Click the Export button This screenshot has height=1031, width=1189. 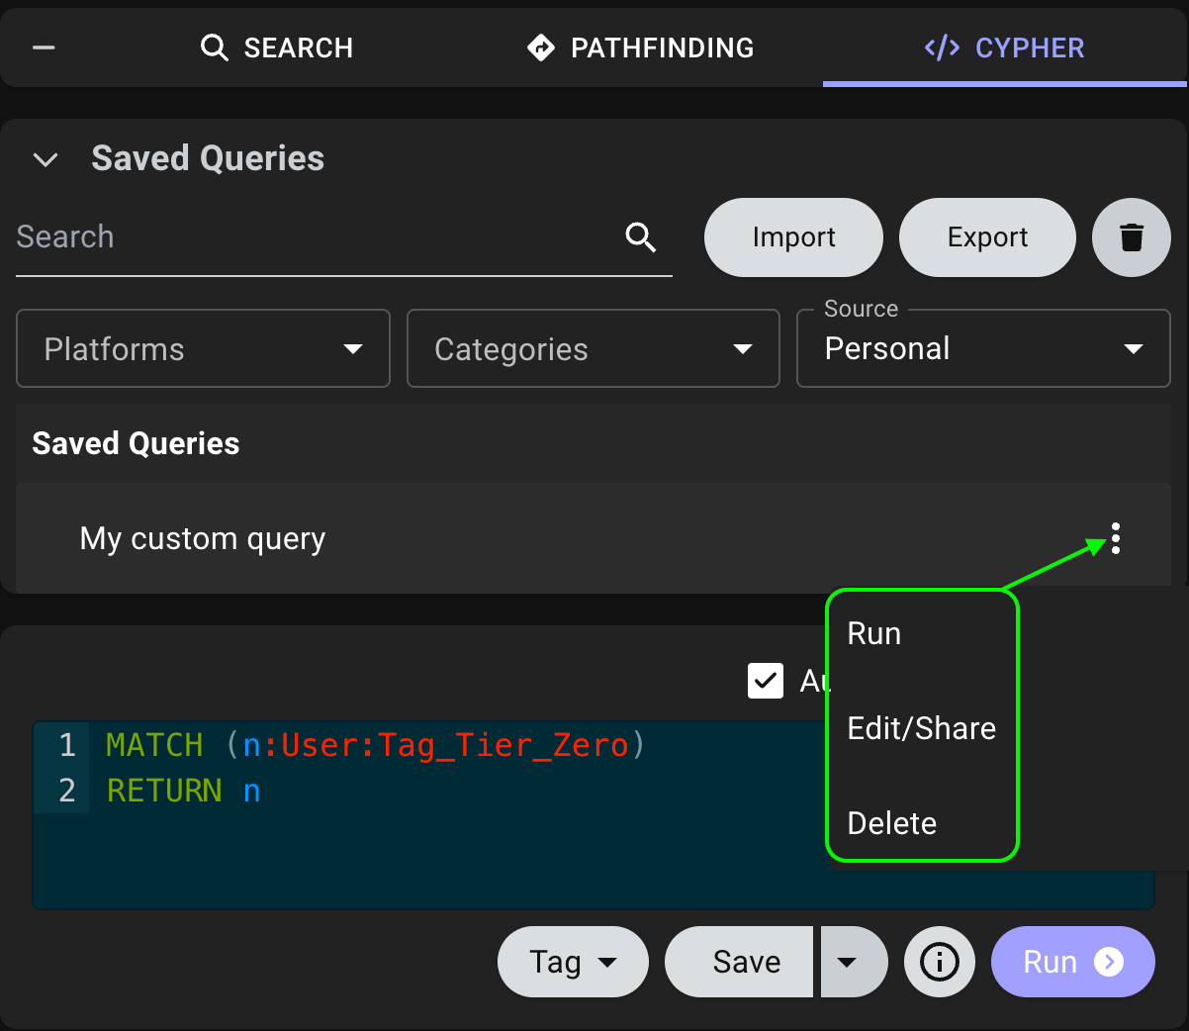tap(987, 237)
